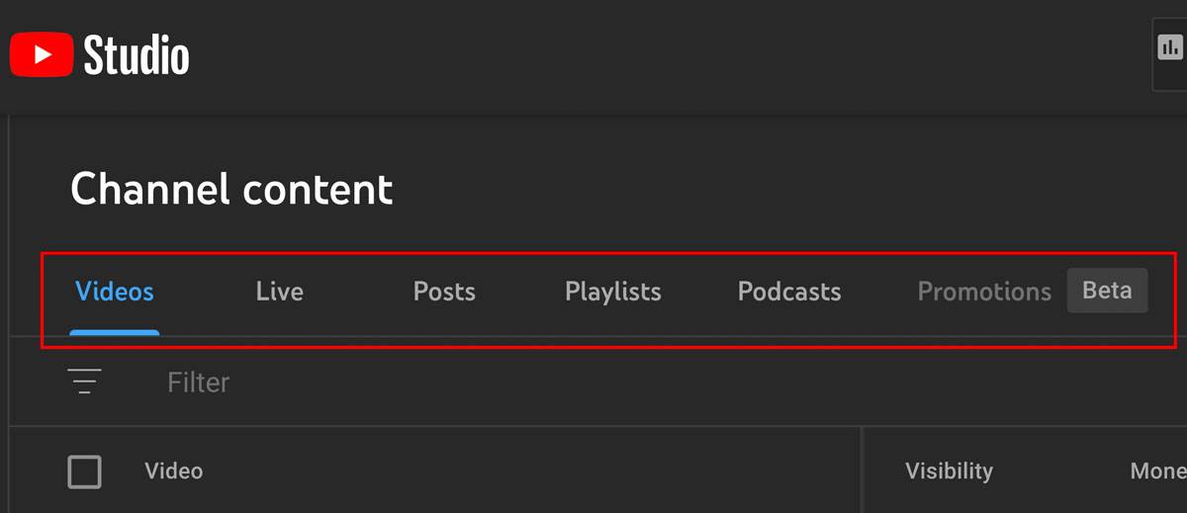Open the Live tab
Image resolution: width=1187 pixels, height=513 pixels.
280,292
